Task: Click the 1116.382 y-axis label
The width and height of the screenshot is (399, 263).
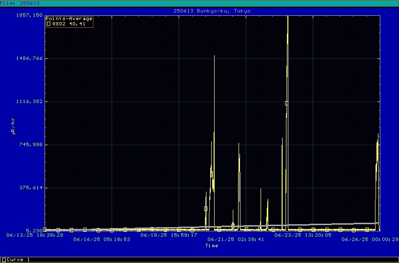Action: click(x=30, y=102)
